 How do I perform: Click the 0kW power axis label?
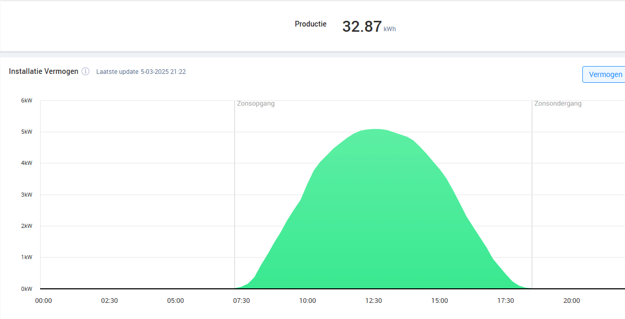[x=27, y=289]
